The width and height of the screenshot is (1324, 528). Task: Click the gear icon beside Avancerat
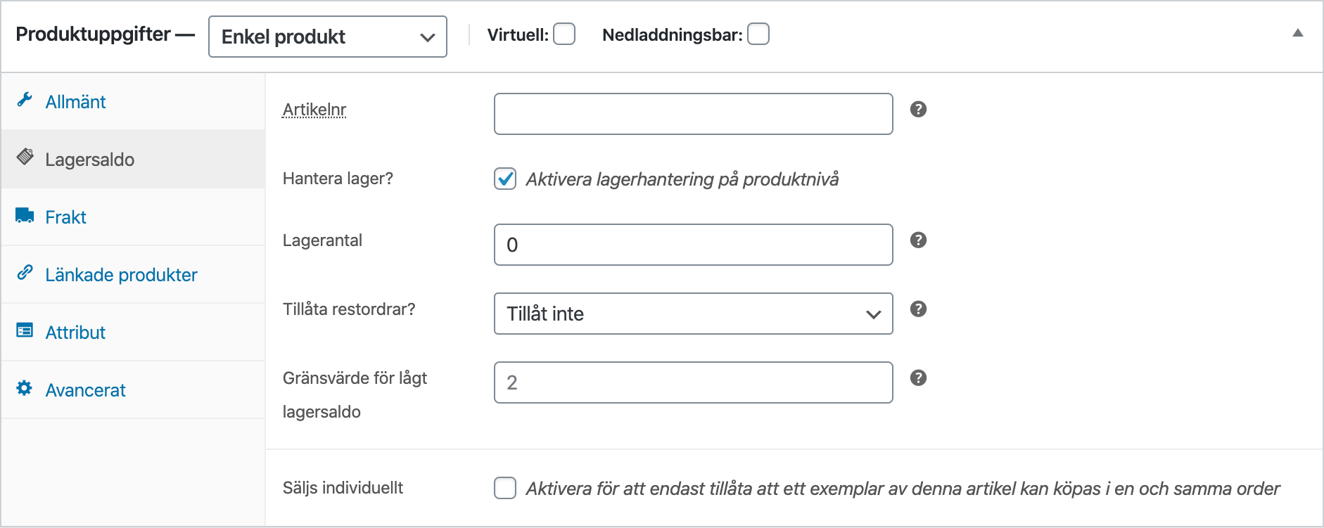(25, 388)
